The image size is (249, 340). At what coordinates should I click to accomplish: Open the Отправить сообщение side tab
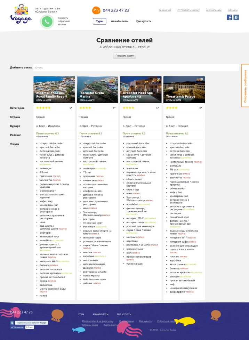click(245, 86)
